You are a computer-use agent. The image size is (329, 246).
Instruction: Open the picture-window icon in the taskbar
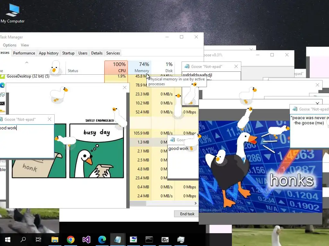pos(133,239)
